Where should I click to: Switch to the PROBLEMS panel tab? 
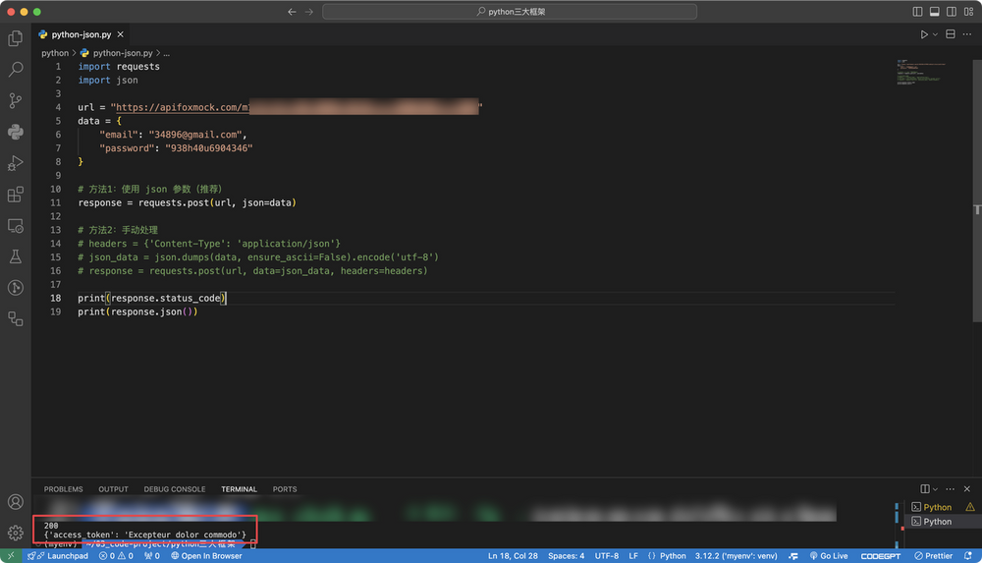[x=64, y=489]
